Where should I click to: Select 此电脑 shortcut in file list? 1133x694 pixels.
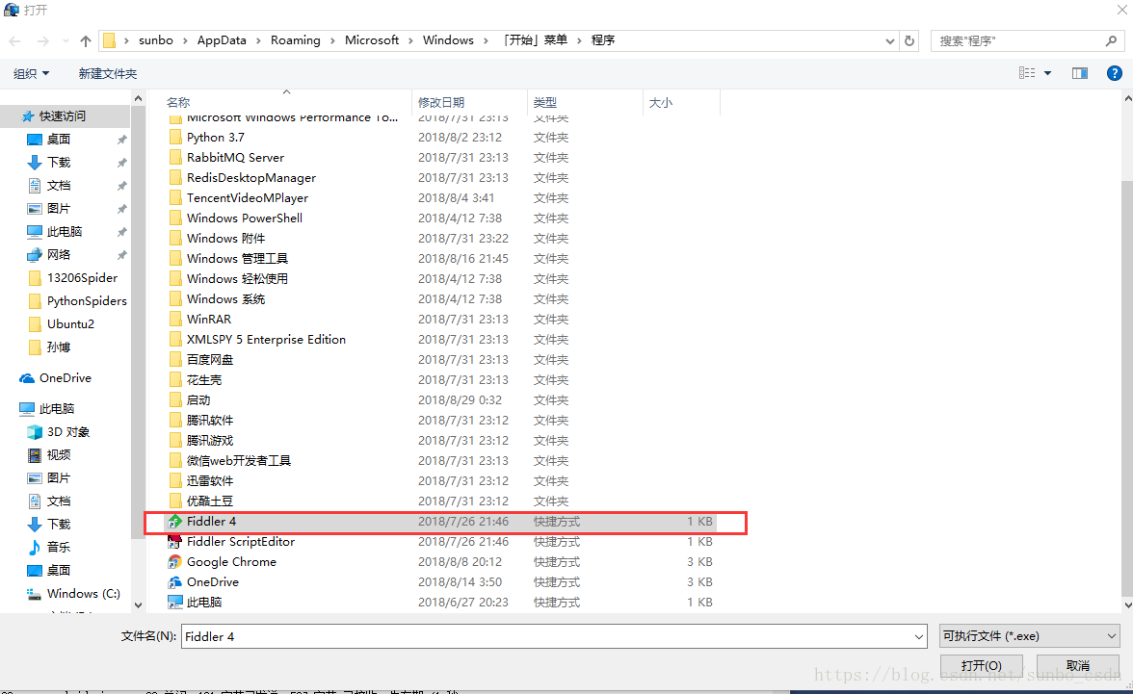(x=204, y=603)
